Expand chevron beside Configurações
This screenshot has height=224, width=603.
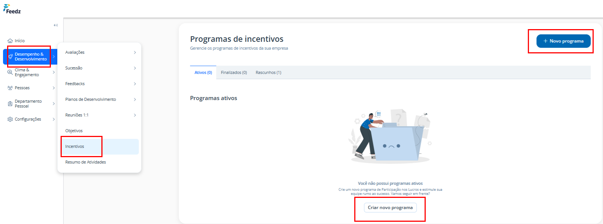pyautogui.click(x=54, y=119)
